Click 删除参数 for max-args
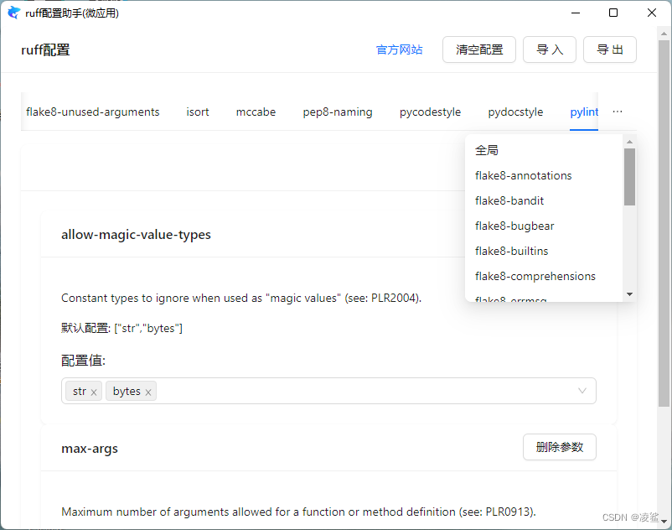 click(x=559, y=447)
